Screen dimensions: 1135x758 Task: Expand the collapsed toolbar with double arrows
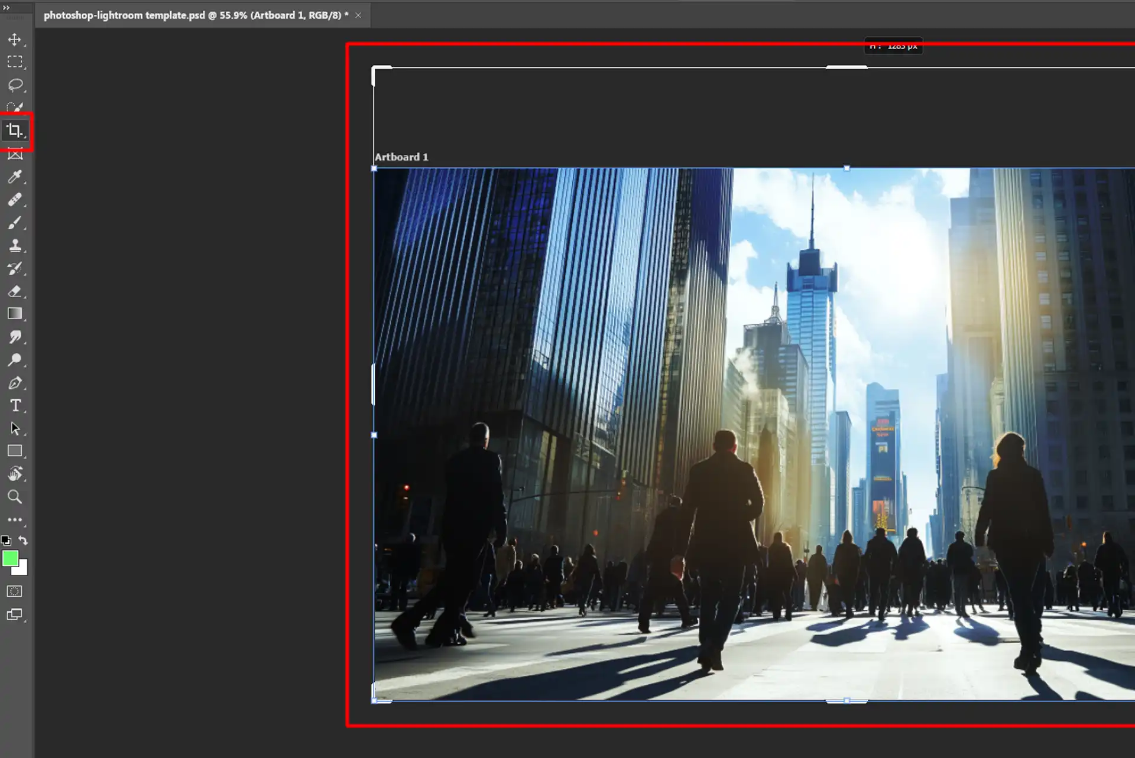tap(6, 8)
